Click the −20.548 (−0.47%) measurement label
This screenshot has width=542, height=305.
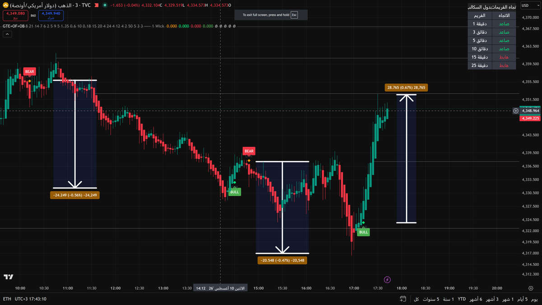coord(282,260)
